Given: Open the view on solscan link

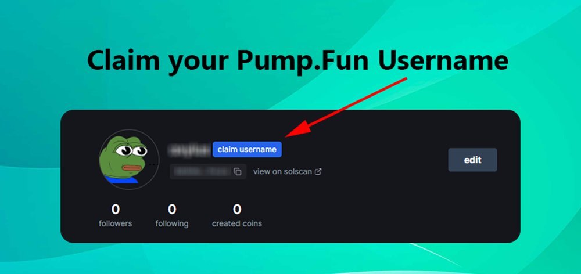Looking at the screenshot, I should click(287, 172).
